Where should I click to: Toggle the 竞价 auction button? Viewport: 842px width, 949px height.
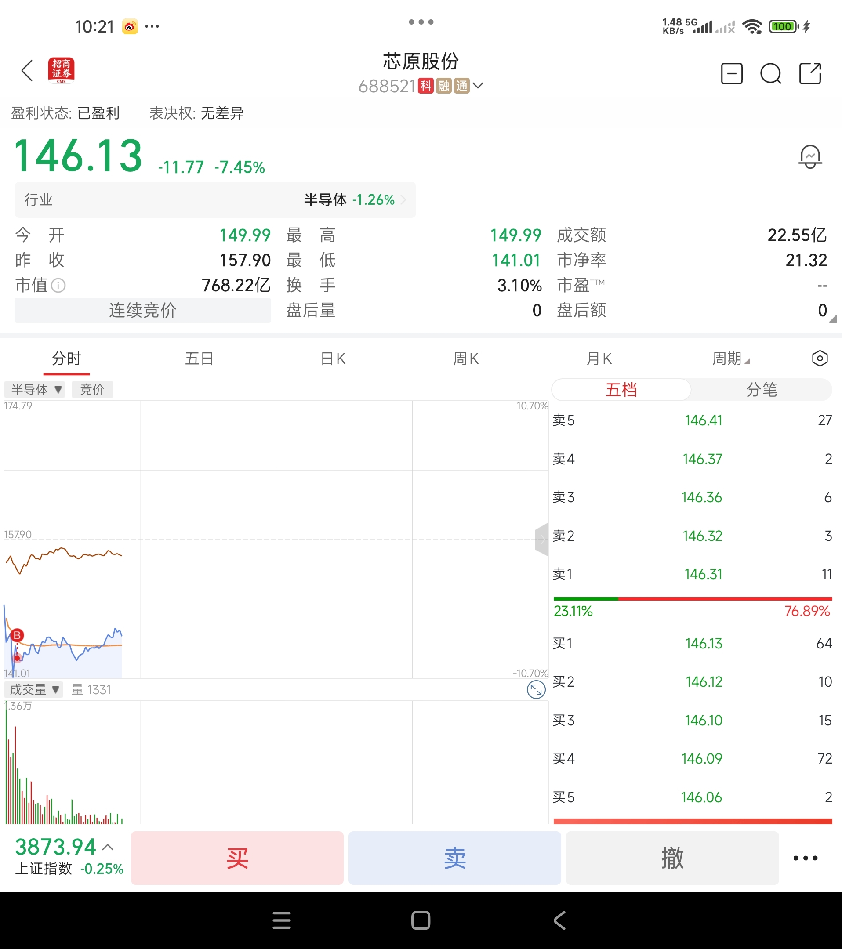92,390
